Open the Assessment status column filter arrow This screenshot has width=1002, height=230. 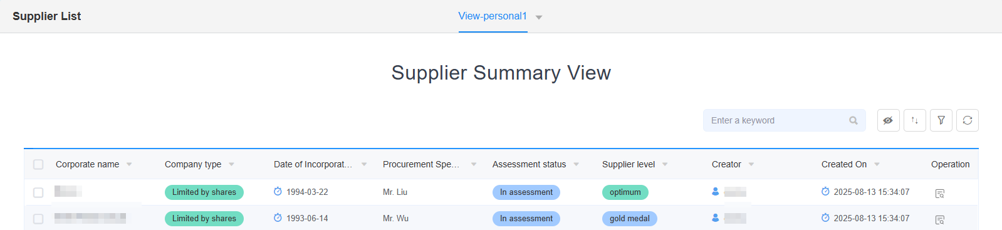[576, 164]
